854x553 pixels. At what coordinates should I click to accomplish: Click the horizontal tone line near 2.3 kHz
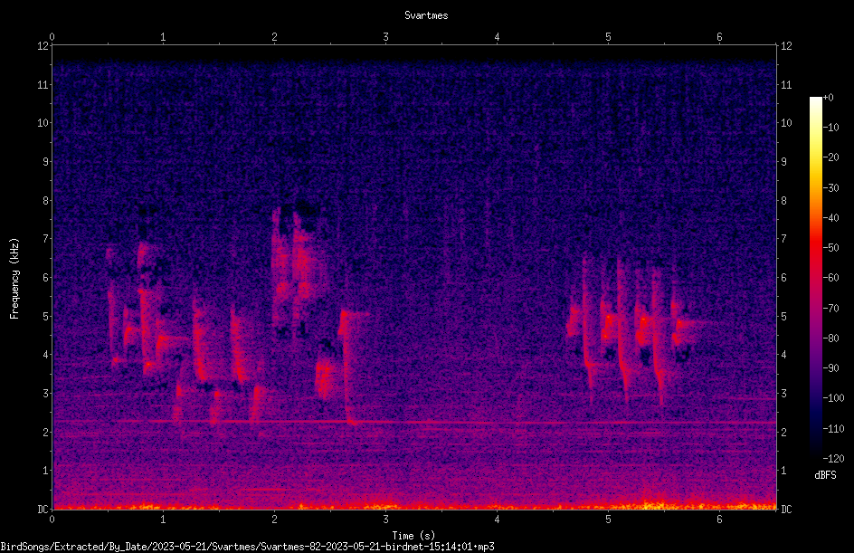point(414,422)
